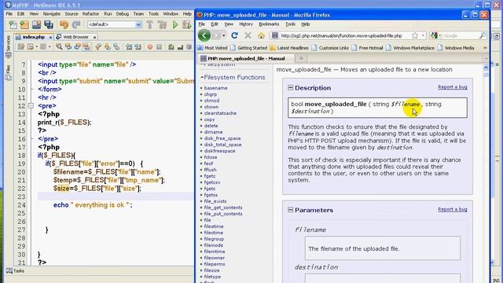Open Free Hotmail bookmark
503x283 pixels.
point(367,48)
